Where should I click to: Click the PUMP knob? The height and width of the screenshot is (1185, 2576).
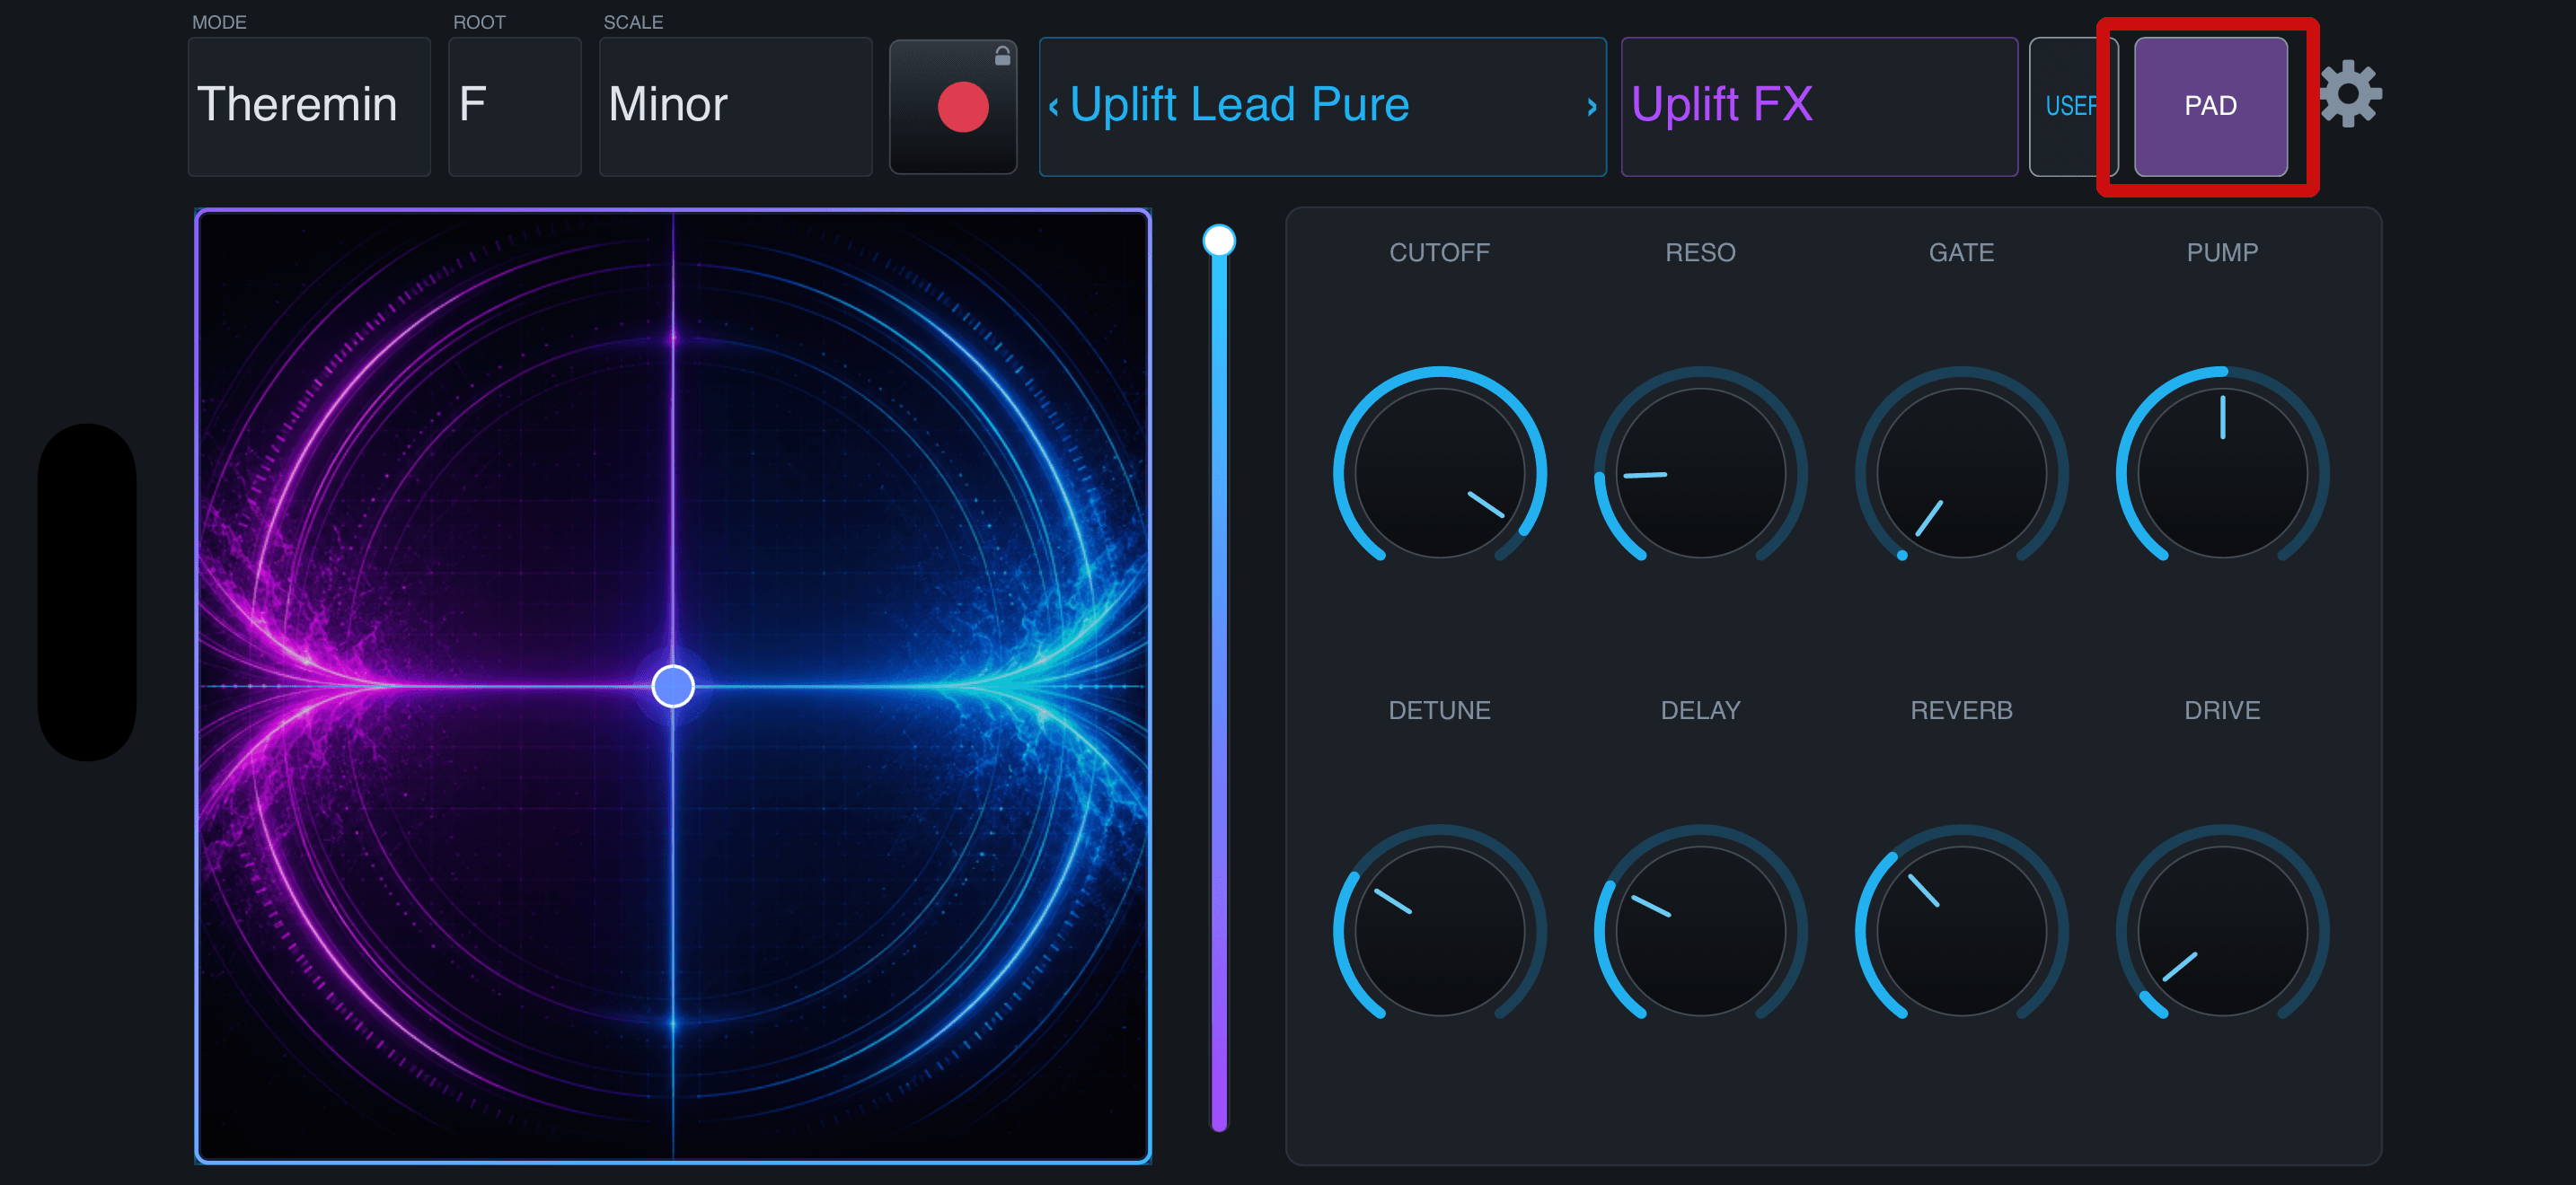coord(2222,472)
